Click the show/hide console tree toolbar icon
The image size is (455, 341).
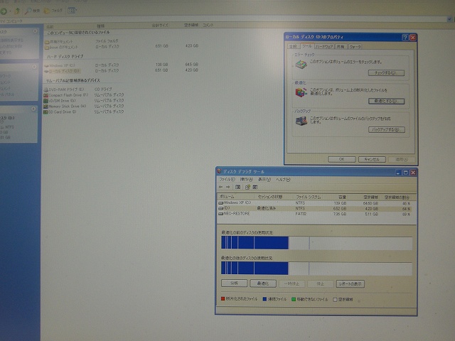[238, 187]
